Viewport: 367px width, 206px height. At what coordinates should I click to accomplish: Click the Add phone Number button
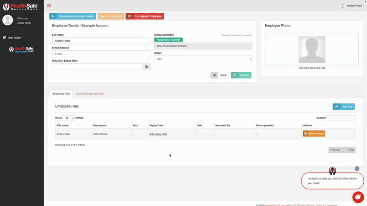coord(168,40)
